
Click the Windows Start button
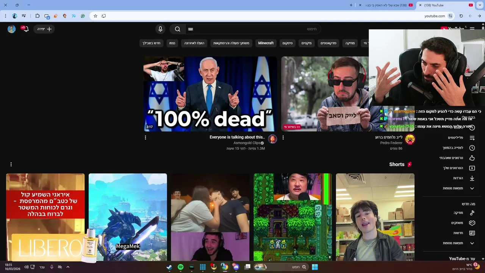click(x=314, y=267)
